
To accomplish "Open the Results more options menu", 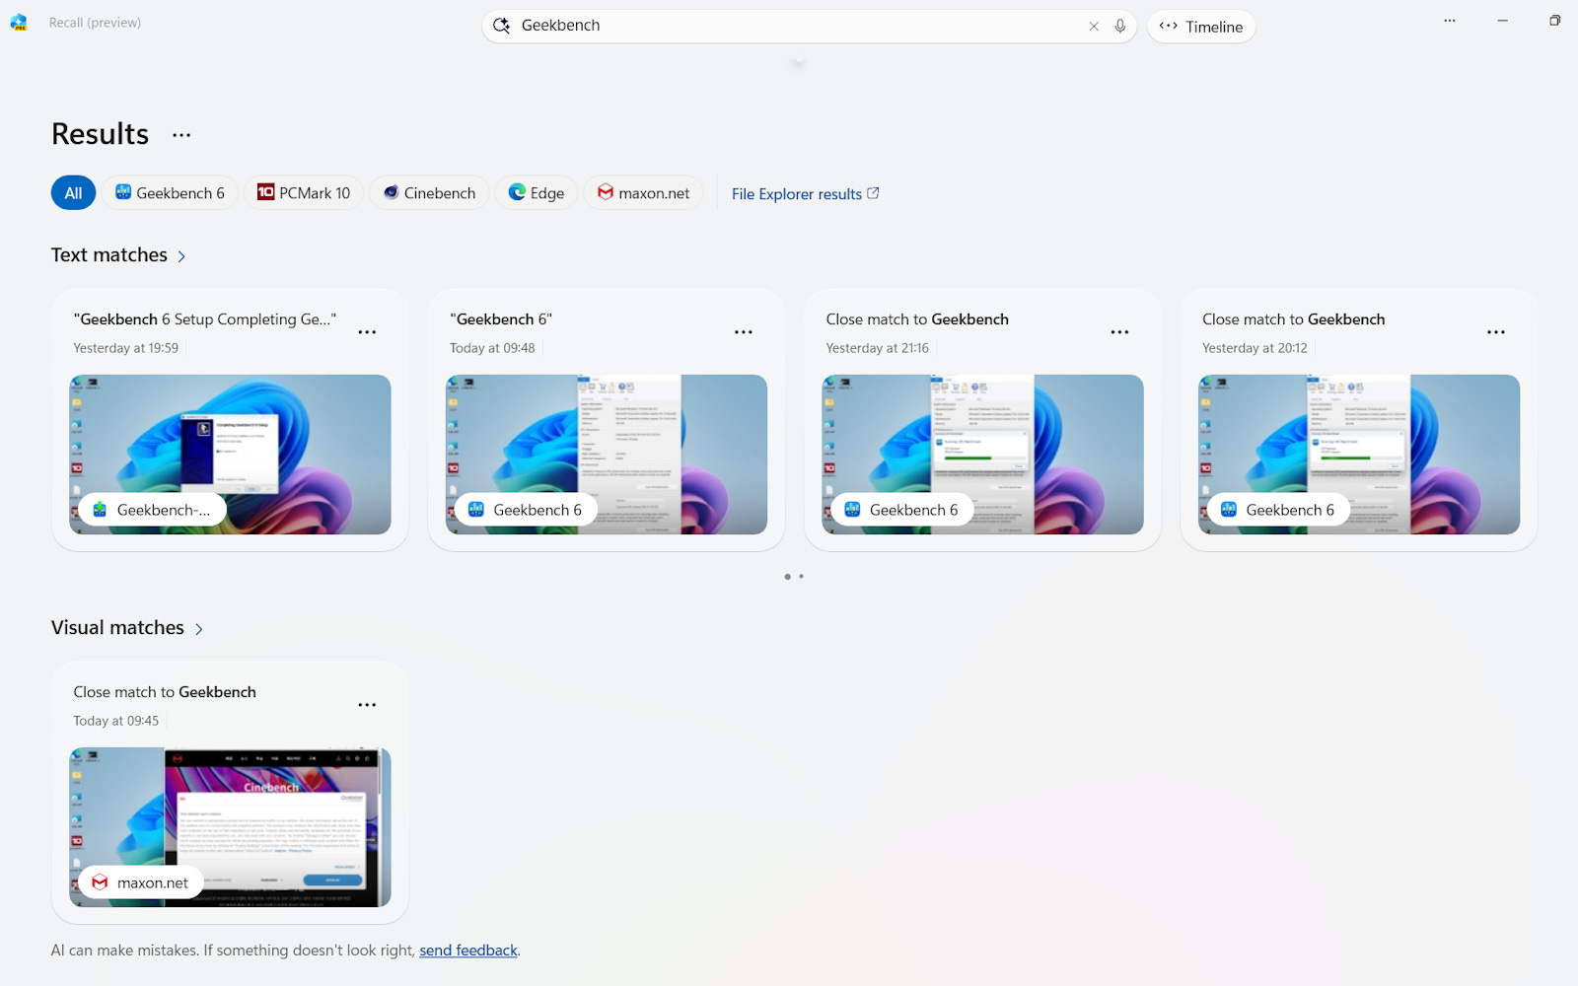I will [x=181, y=135].
